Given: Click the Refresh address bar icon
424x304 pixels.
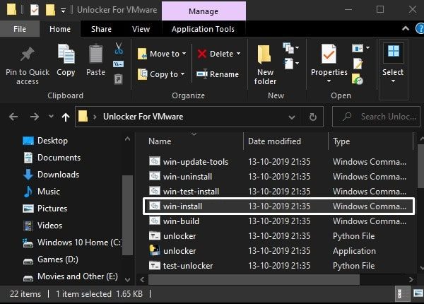Looking at the screenshot, I should coord(313,117).
